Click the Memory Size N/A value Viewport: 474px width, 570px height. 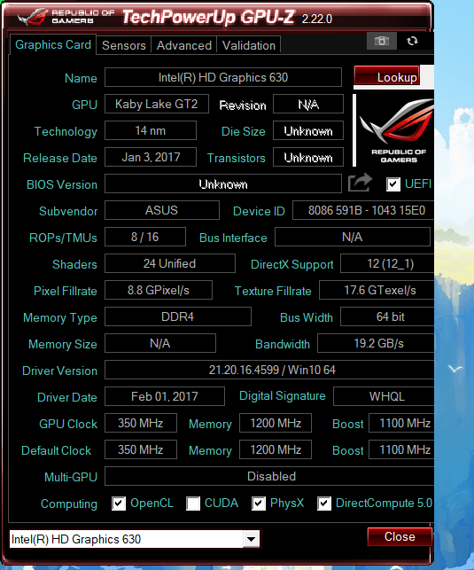point(160,343)
